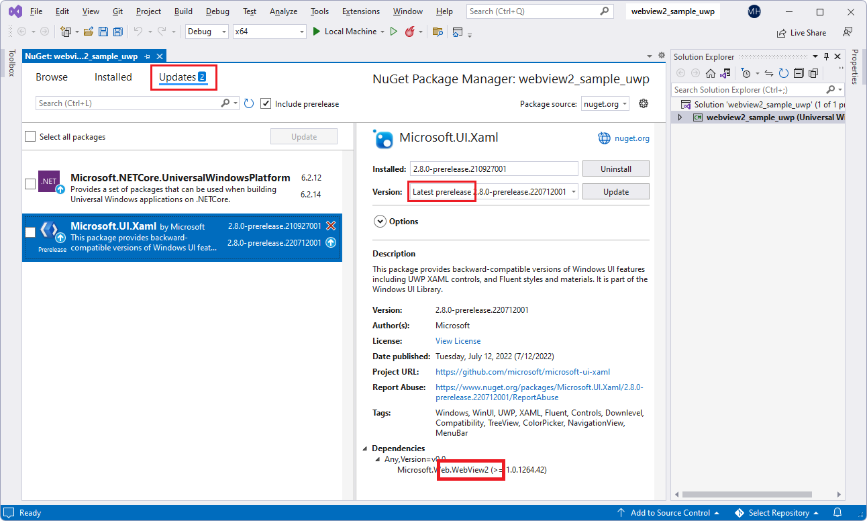The height and width of the screenshot is (521, 867).
Task: Open the View License link
Action: [x=458, y=340]
